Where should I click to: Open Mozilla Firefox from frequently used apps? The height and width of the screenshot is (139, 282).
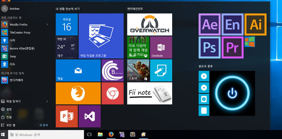(x=25, y=25)
